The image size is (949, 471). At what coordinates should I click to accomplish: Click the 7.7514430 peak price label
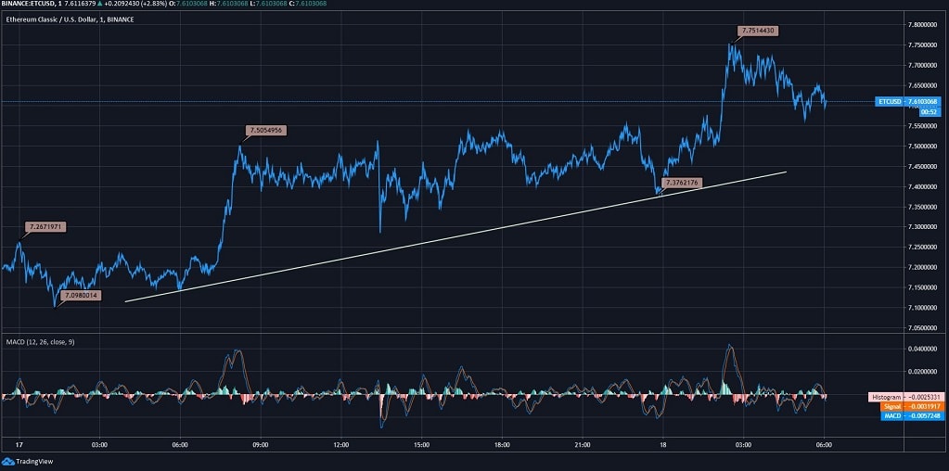point(756,31)
